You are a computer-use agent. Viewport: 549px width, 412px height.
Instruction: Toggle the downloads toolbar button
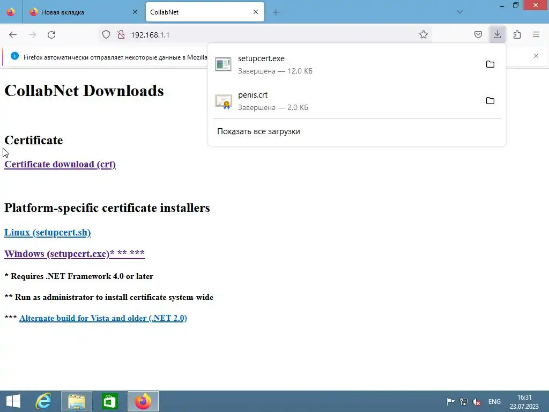tap(497, 34)
